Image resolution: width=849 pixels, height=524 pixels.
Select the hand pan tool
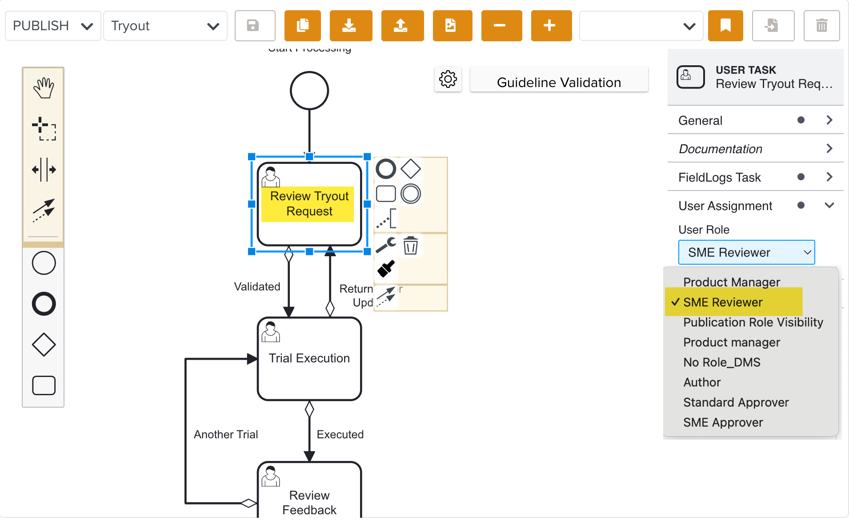44,88
